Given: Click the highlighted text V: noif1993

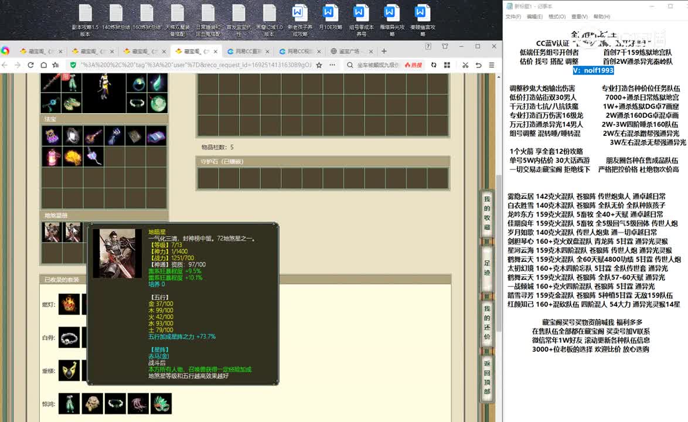Looking at the screenshot, I should coord(593,70).
